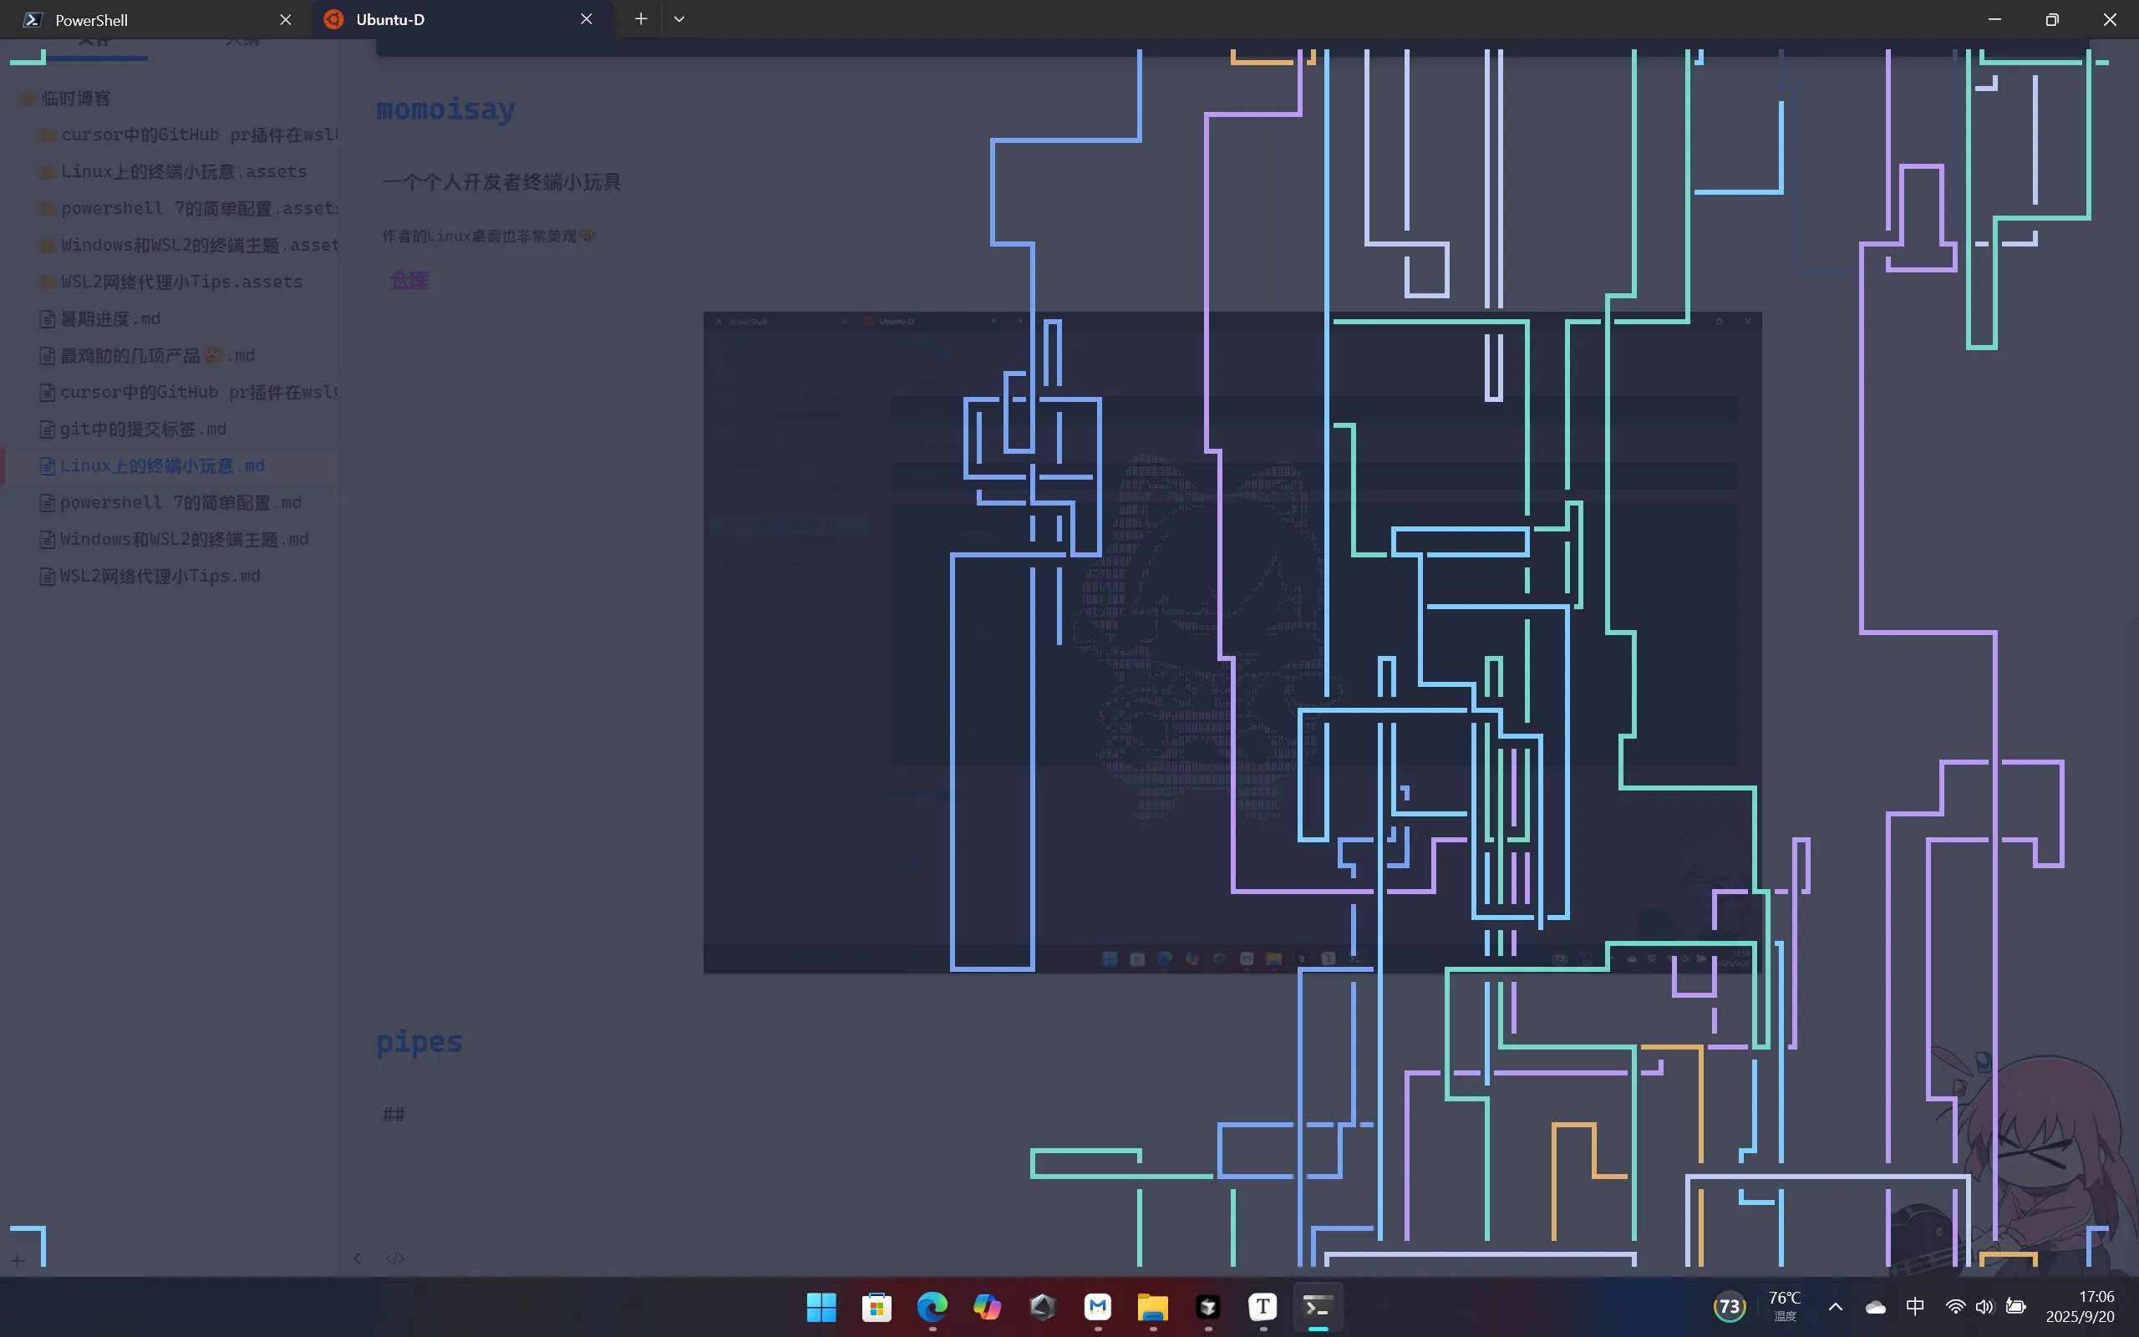This screenshot has height=1337, width=2139.
Task: Open Microsoft Edge from the taskbar
Action: [x=932, y=1307]
